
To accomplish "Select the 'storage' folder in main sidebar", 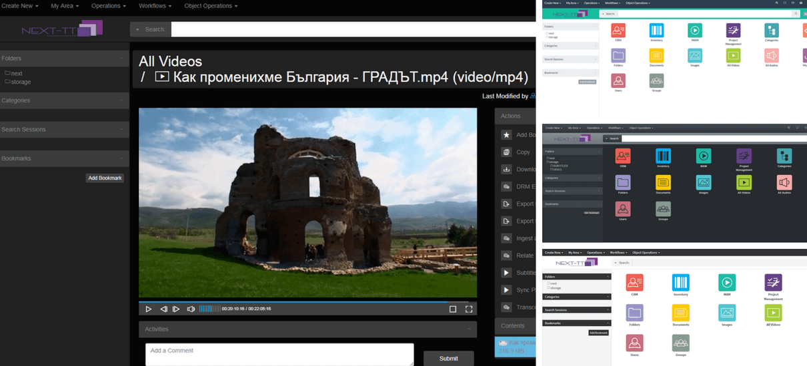I will point(18,82).
